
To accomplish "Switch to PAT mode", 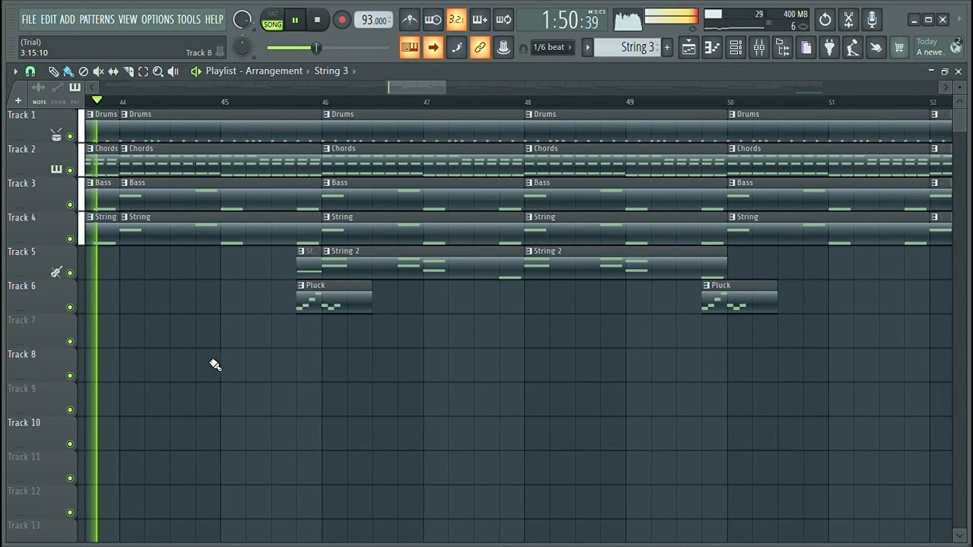I will tap(272, 14).
